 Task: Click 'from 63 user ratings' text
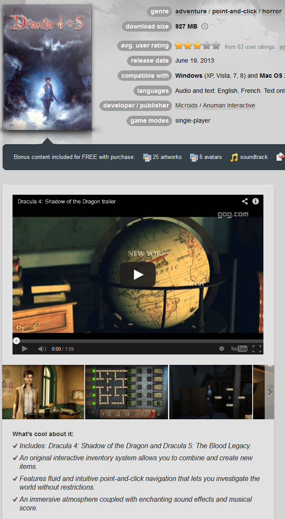[x=250, y=47]
